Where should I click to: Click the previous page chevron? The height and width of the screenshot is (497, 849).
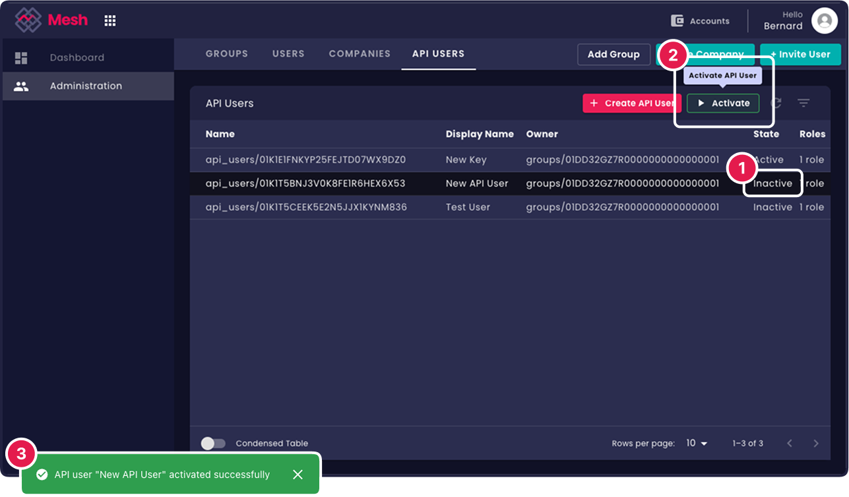coord(789,443)
